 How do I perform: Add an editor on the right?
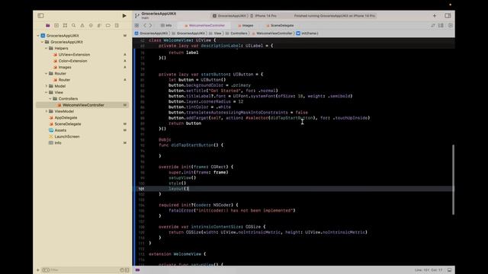451,25
